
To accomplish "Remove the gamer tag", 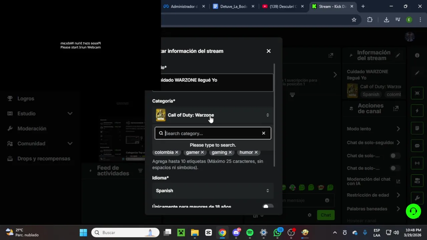I will tap(202, 152).
